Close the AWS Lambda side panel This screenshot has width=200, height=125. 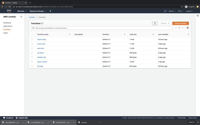(21, 17)
